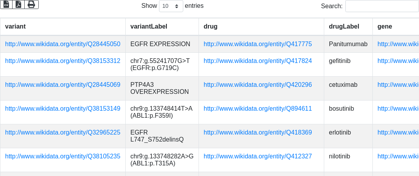Export the table as CSV
The width and height of the screenshot is (419, 176).
pos(6,4)
